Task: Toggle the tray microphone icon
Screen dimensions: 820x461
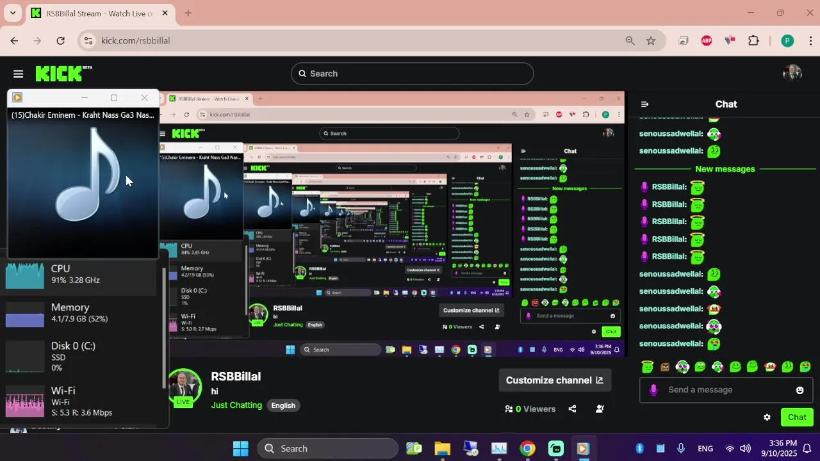Action: (681, 448)
